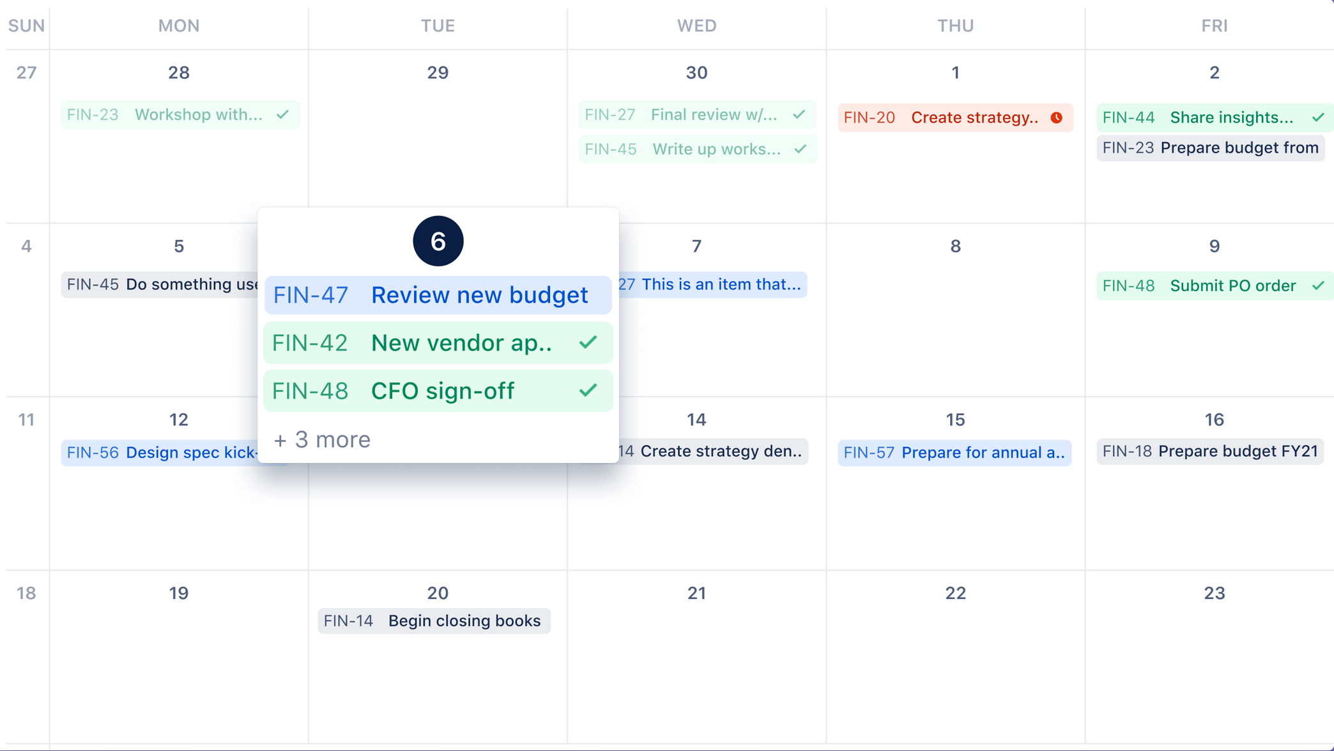
Task: Click the overdue clock icon on FIN-20
Action: (x=1057, y=118)
